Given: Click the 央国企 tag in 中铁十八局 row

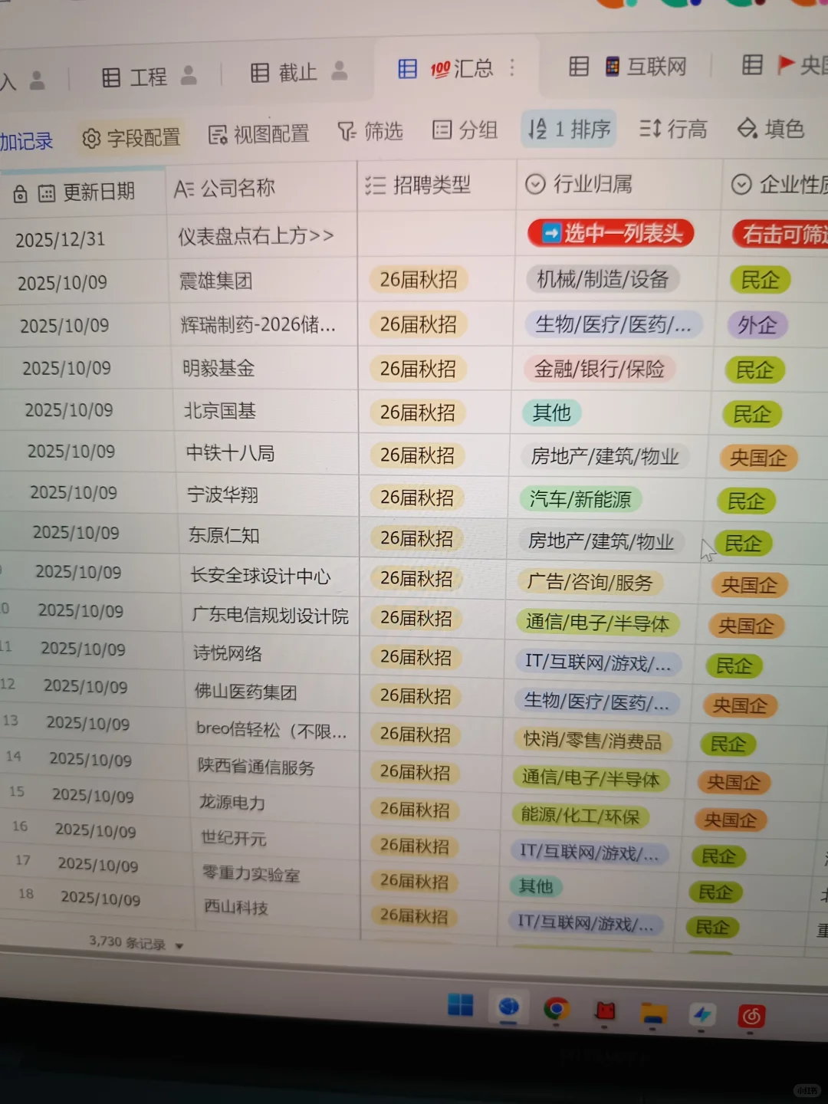Looking at the screenshot, I should [758, 458].
